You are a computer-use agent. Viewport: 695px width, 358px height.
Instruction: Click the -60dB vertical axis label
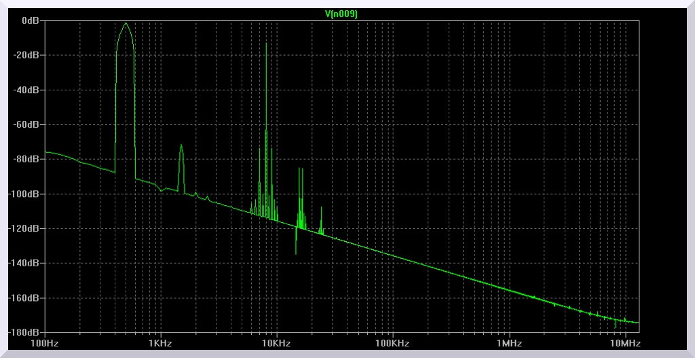click(28, 124)
